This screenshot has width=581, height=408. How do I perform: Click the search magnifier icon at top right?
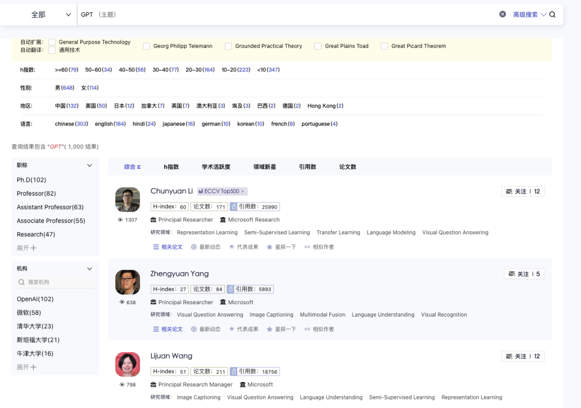pos(552,14)
